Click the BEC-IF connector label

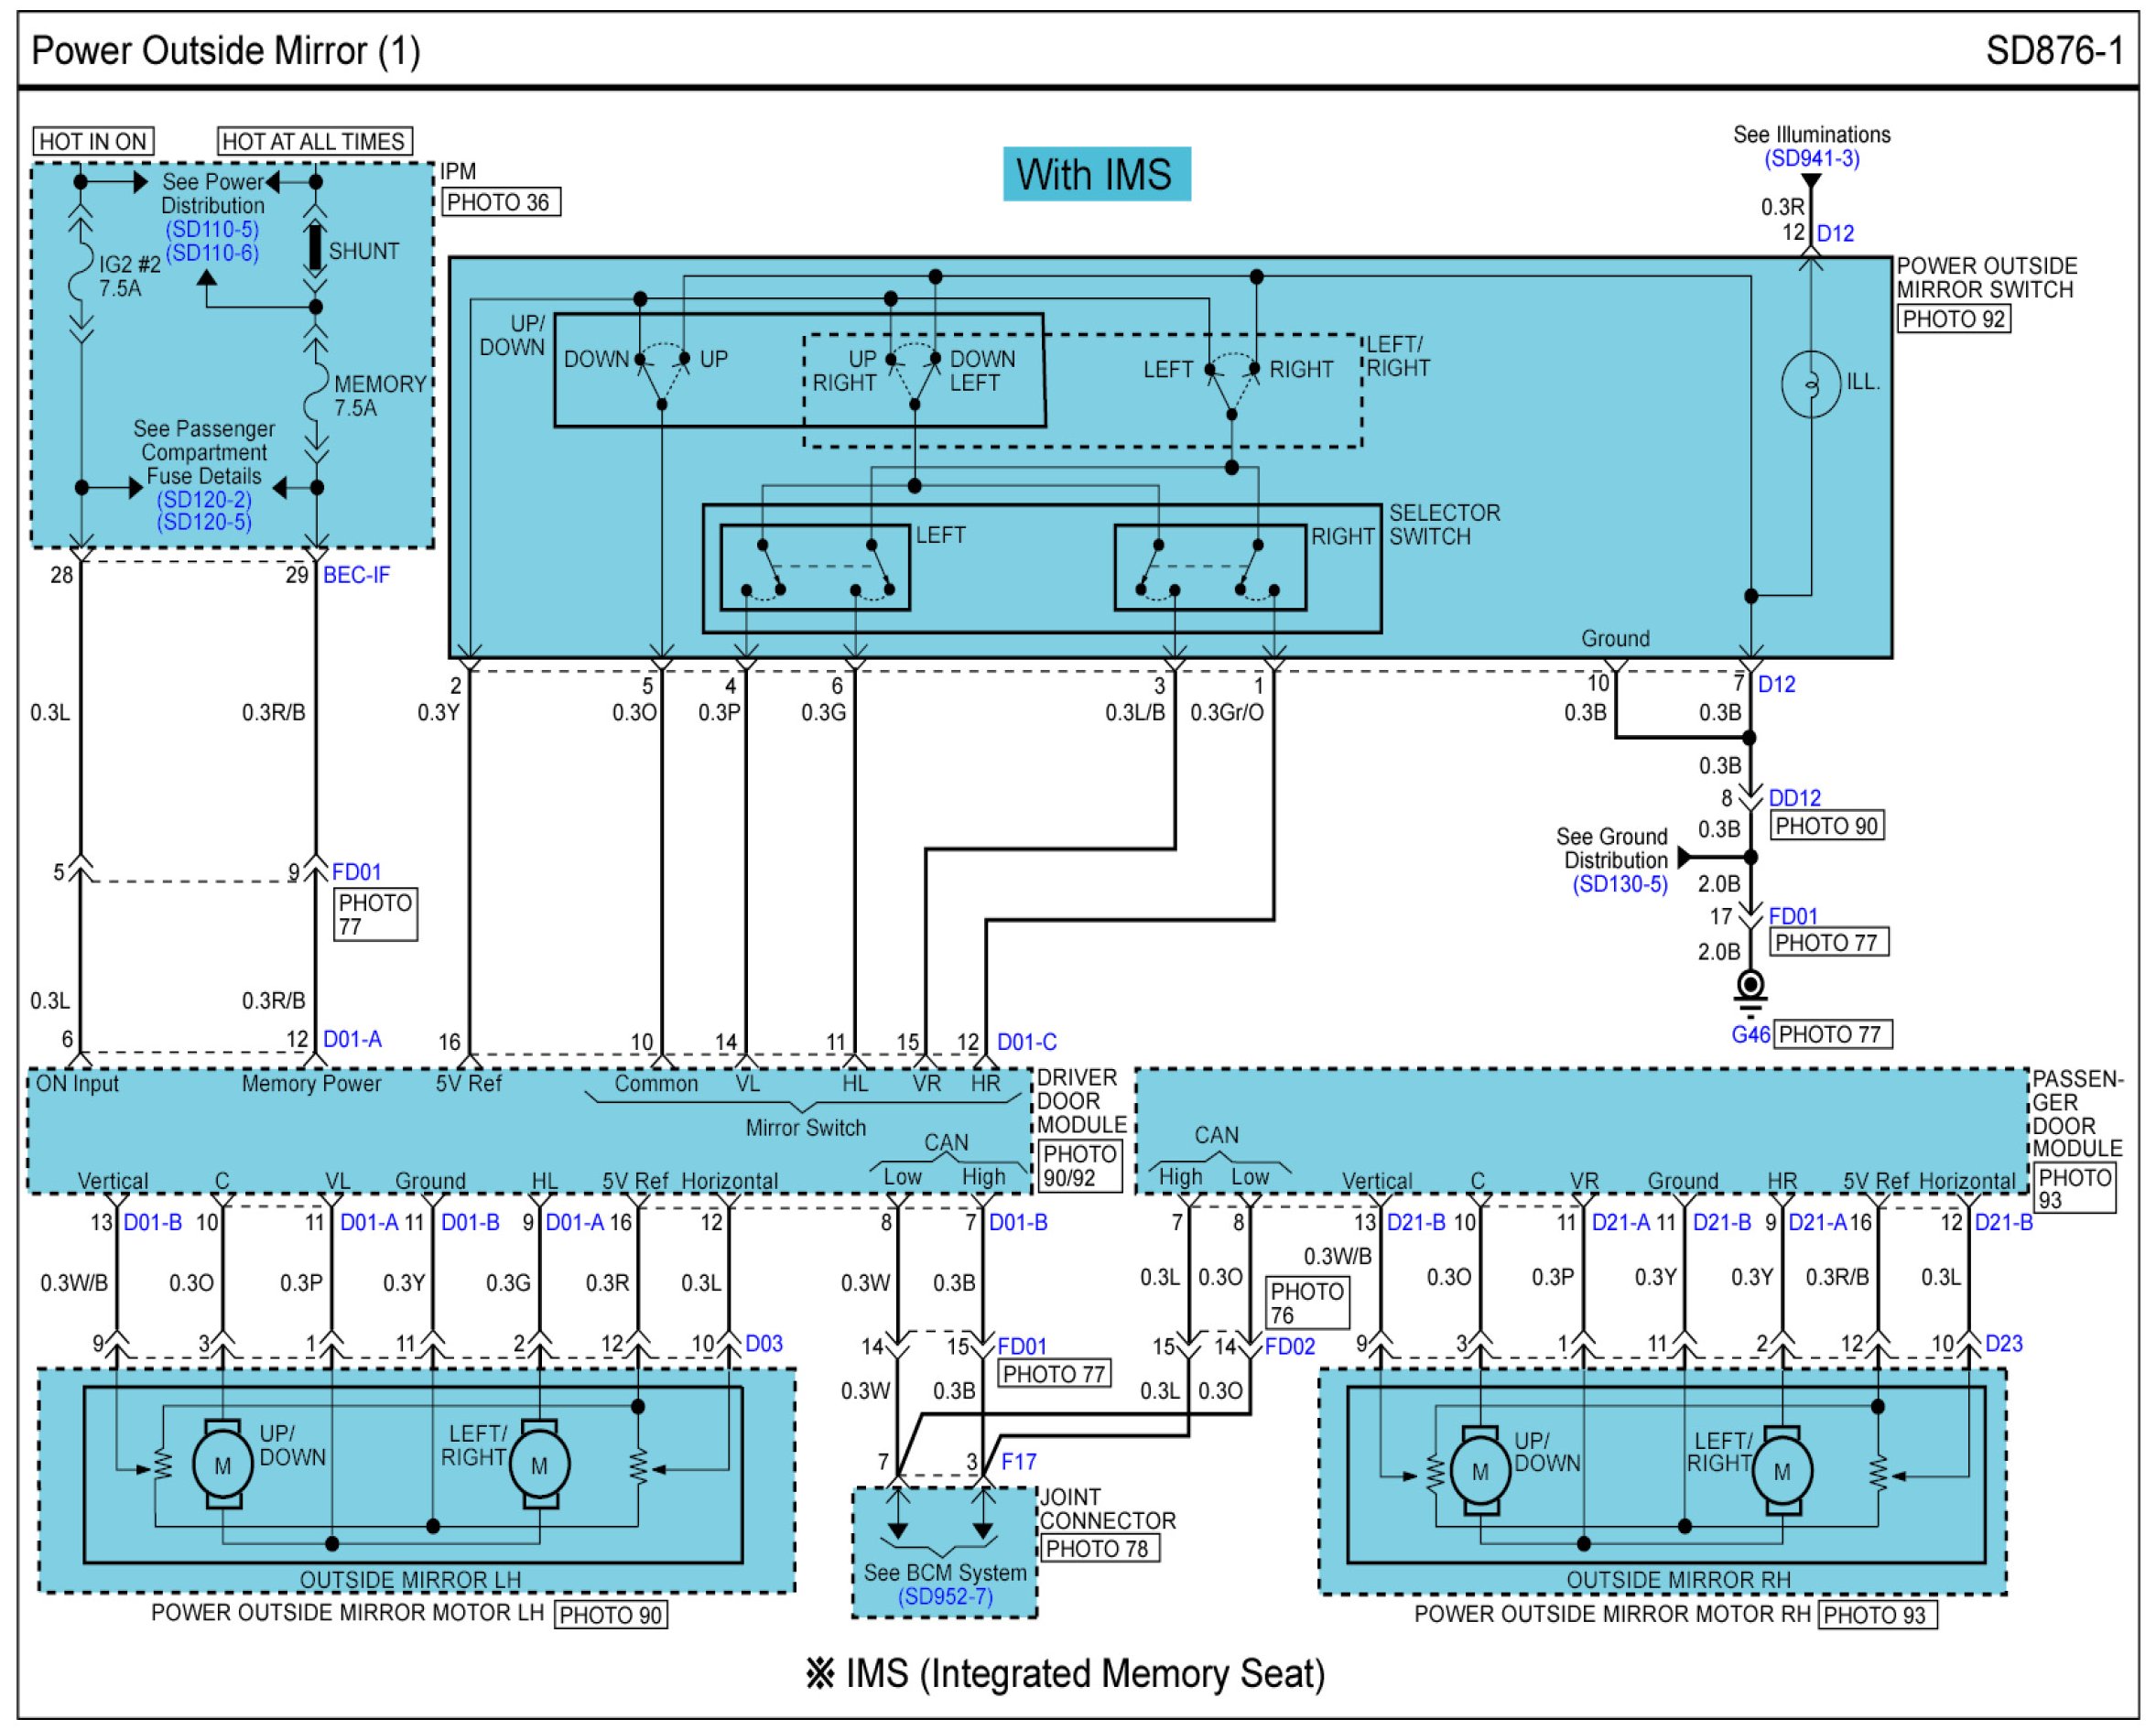[x=356, y=575]
